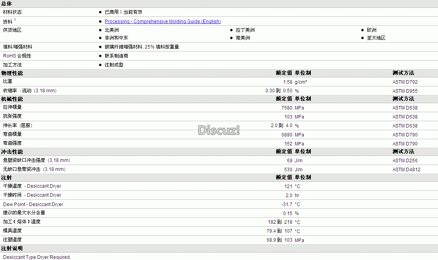438x260 pixels.
Task: Select the 无缺口悬臂梁冲击 value 530
Action: point(288,169)
